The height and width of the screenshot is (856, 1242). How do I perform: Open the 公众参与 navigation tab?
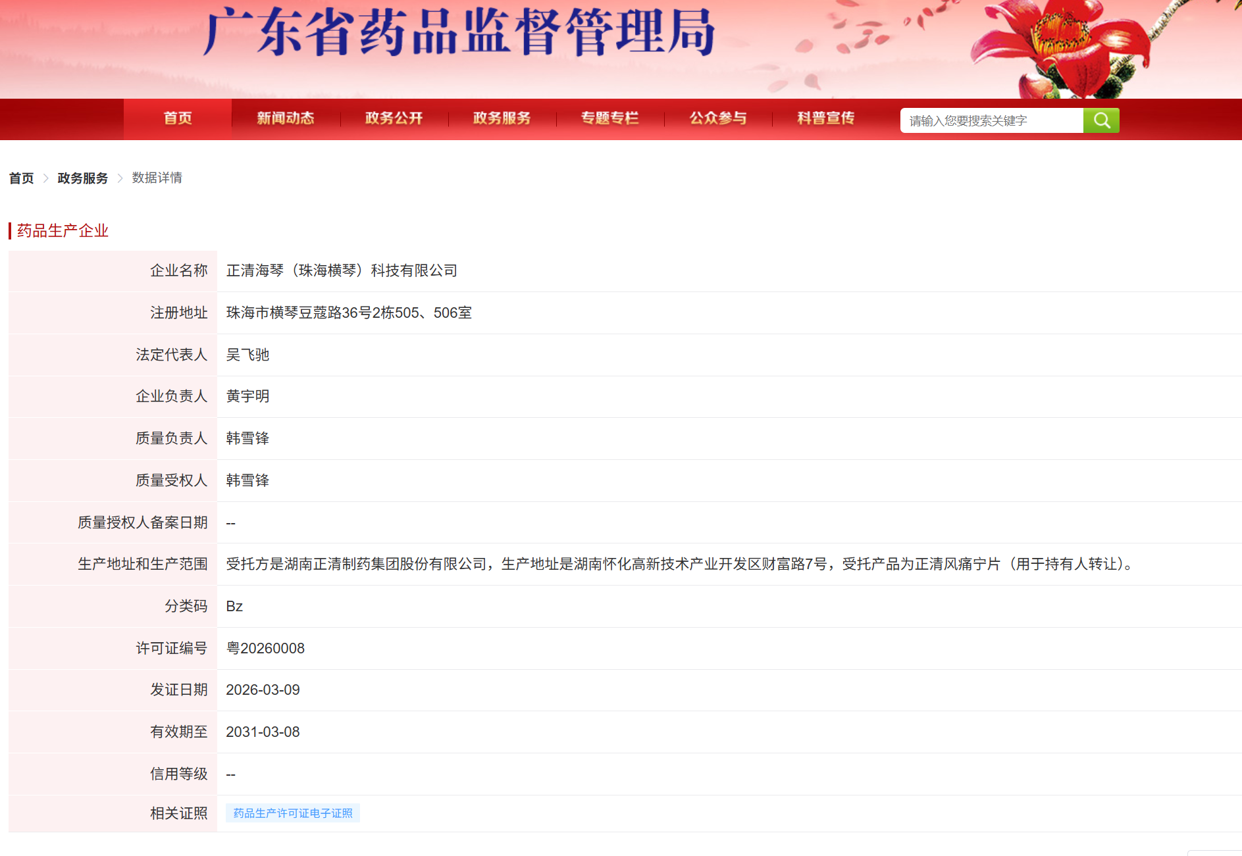click(x=717, y=118)
